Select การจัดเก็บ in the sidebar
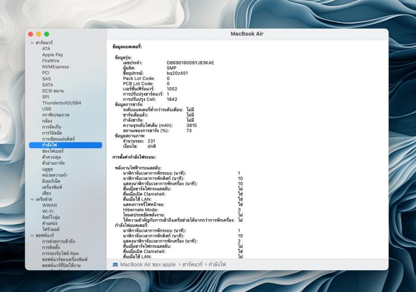This screenshot has height=292, width=416. pos(51,127)
